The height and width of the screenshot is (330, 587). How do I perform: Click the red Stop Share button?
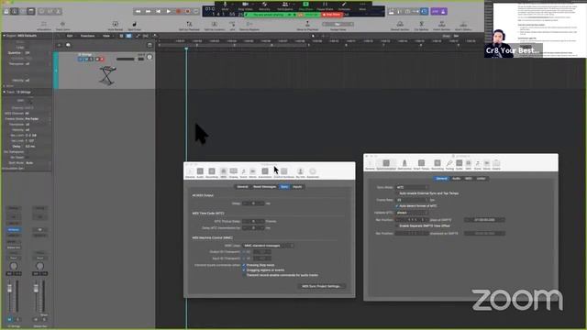332,15
